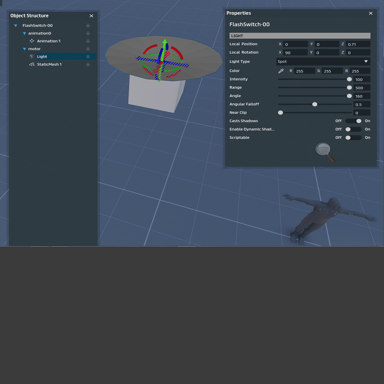Toggle the lock icon on the Light row
384x384 pixels.
click(x=88, y=57)
